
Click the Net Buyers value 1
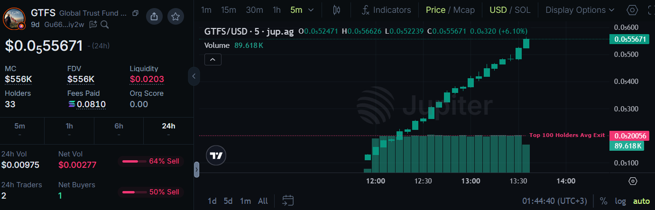(60, 195)
